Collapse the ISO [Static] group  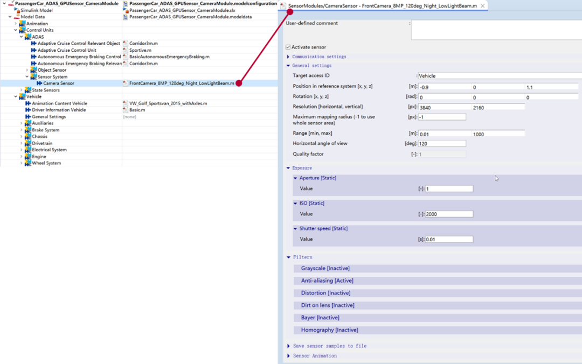(295, 204)
